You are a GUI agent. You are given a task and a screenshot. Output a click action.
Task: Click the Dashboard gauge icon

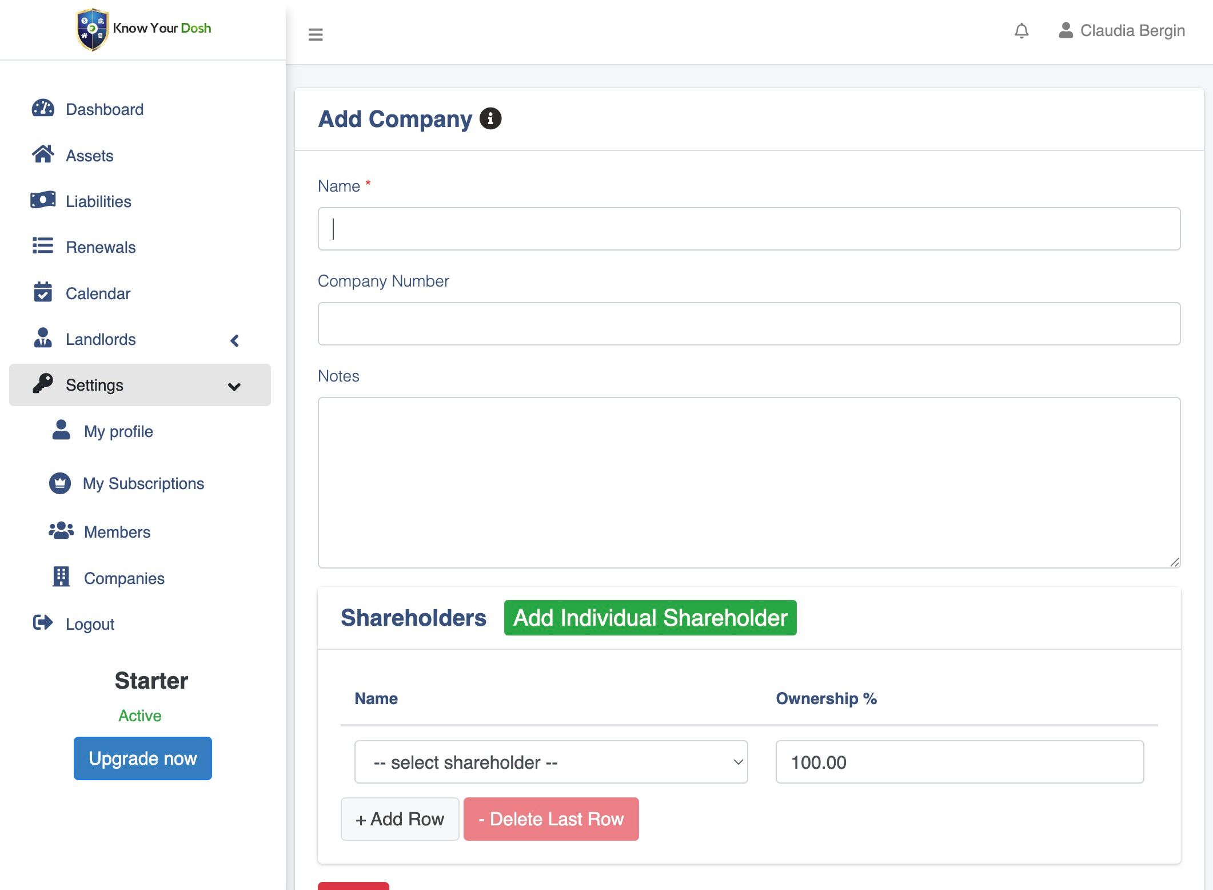pos(43,109)
